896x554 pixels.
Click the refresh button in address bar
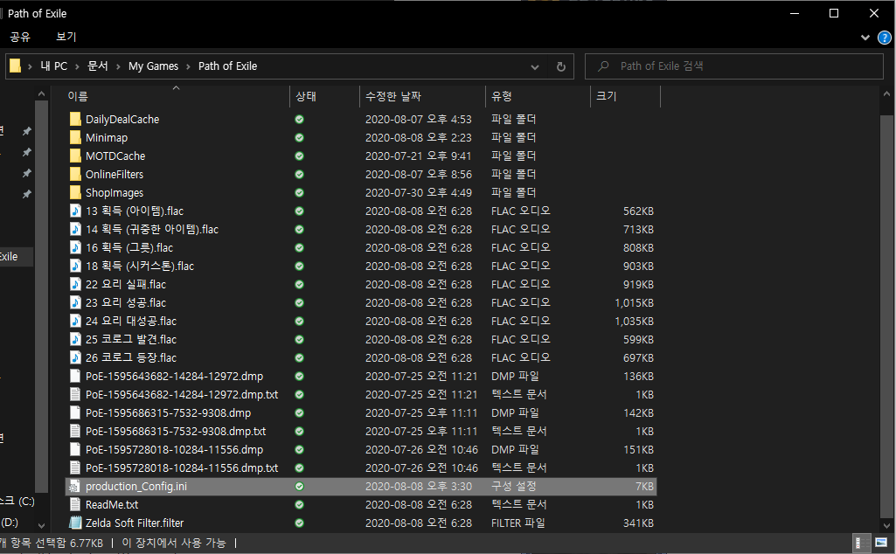click(561, 66)
